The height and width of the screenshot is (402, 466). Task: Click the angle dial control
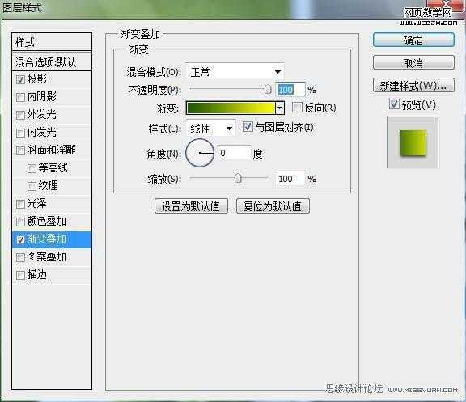pyautogui.click(x=200, y=153)
